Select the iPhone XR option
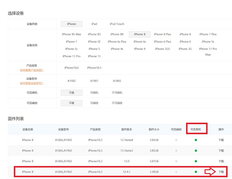Image resolution: width=232 pixels, height=179 pixels. tap(117, 34)
